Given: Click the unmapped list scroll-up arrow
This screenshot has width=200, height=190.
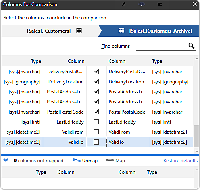Looking at the screenshot, I should pyautogui.click(x=197, y=170).
